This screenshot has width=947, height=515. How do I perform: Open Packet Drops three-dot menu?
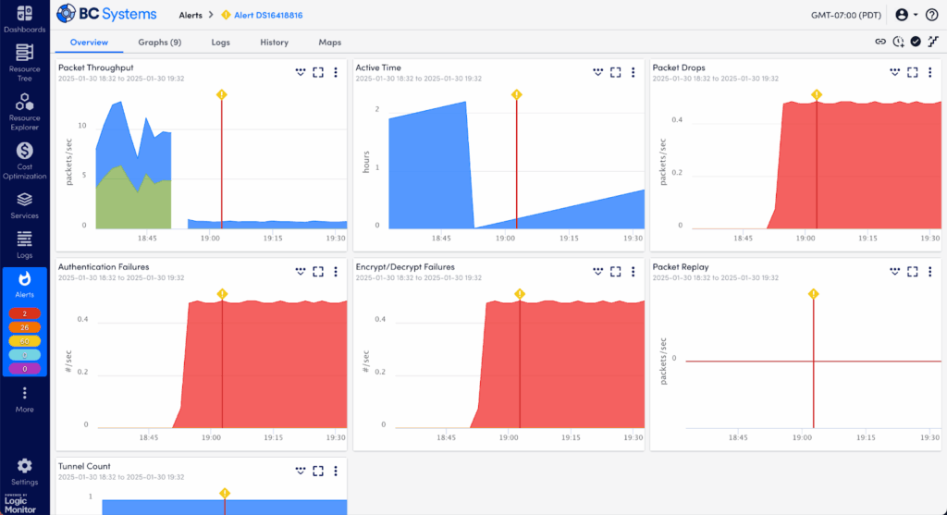click(930, 72)
